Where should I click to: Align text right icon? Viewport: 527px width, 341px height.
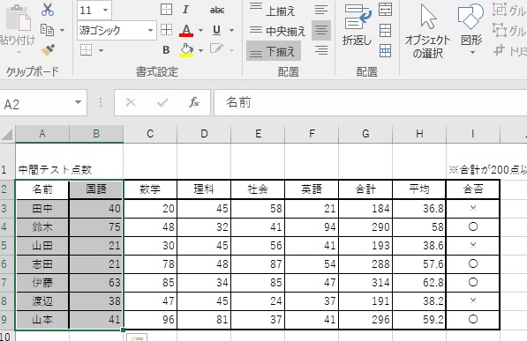[x=321, y=51]
